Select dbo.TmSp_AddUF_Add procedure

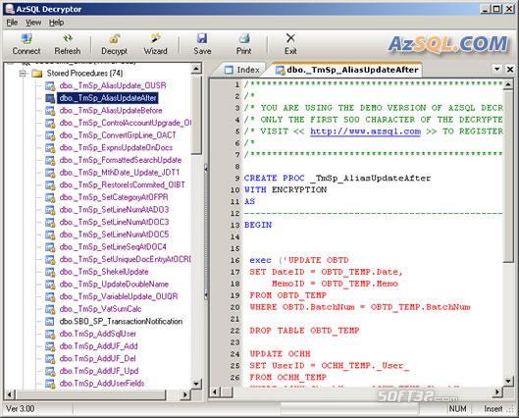[98, 346]
